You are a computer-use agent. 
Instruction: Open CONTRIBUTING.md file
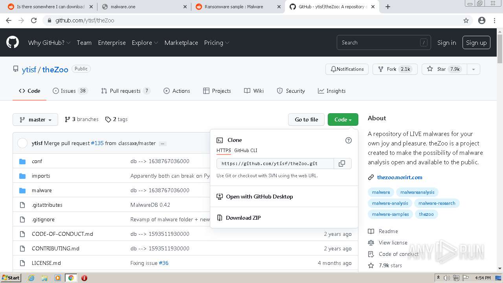pyautogui.click(x=55, y=248)
